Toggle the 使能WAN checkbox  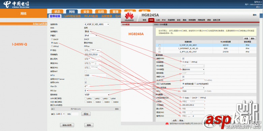[183, 59]
